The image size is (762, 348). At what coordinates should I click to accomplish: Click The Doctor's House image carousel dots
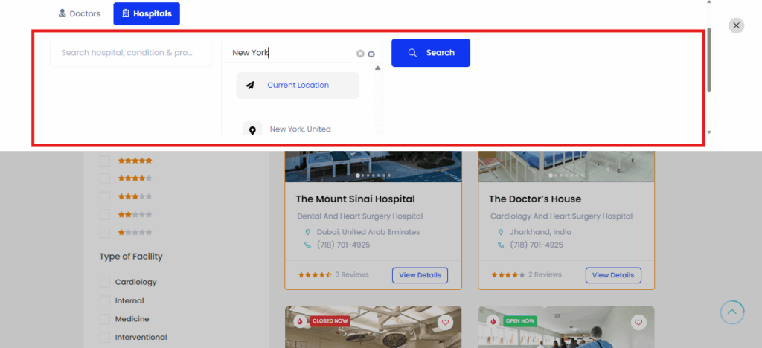pos(566,175)
